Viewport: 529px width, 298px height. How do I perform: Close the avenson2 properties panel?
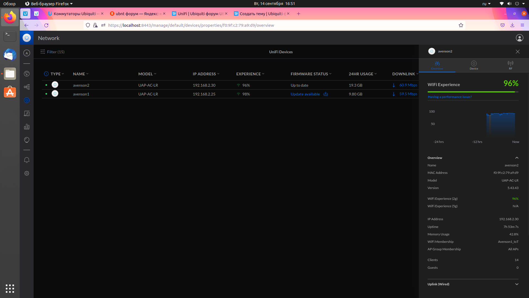point(518,52)
